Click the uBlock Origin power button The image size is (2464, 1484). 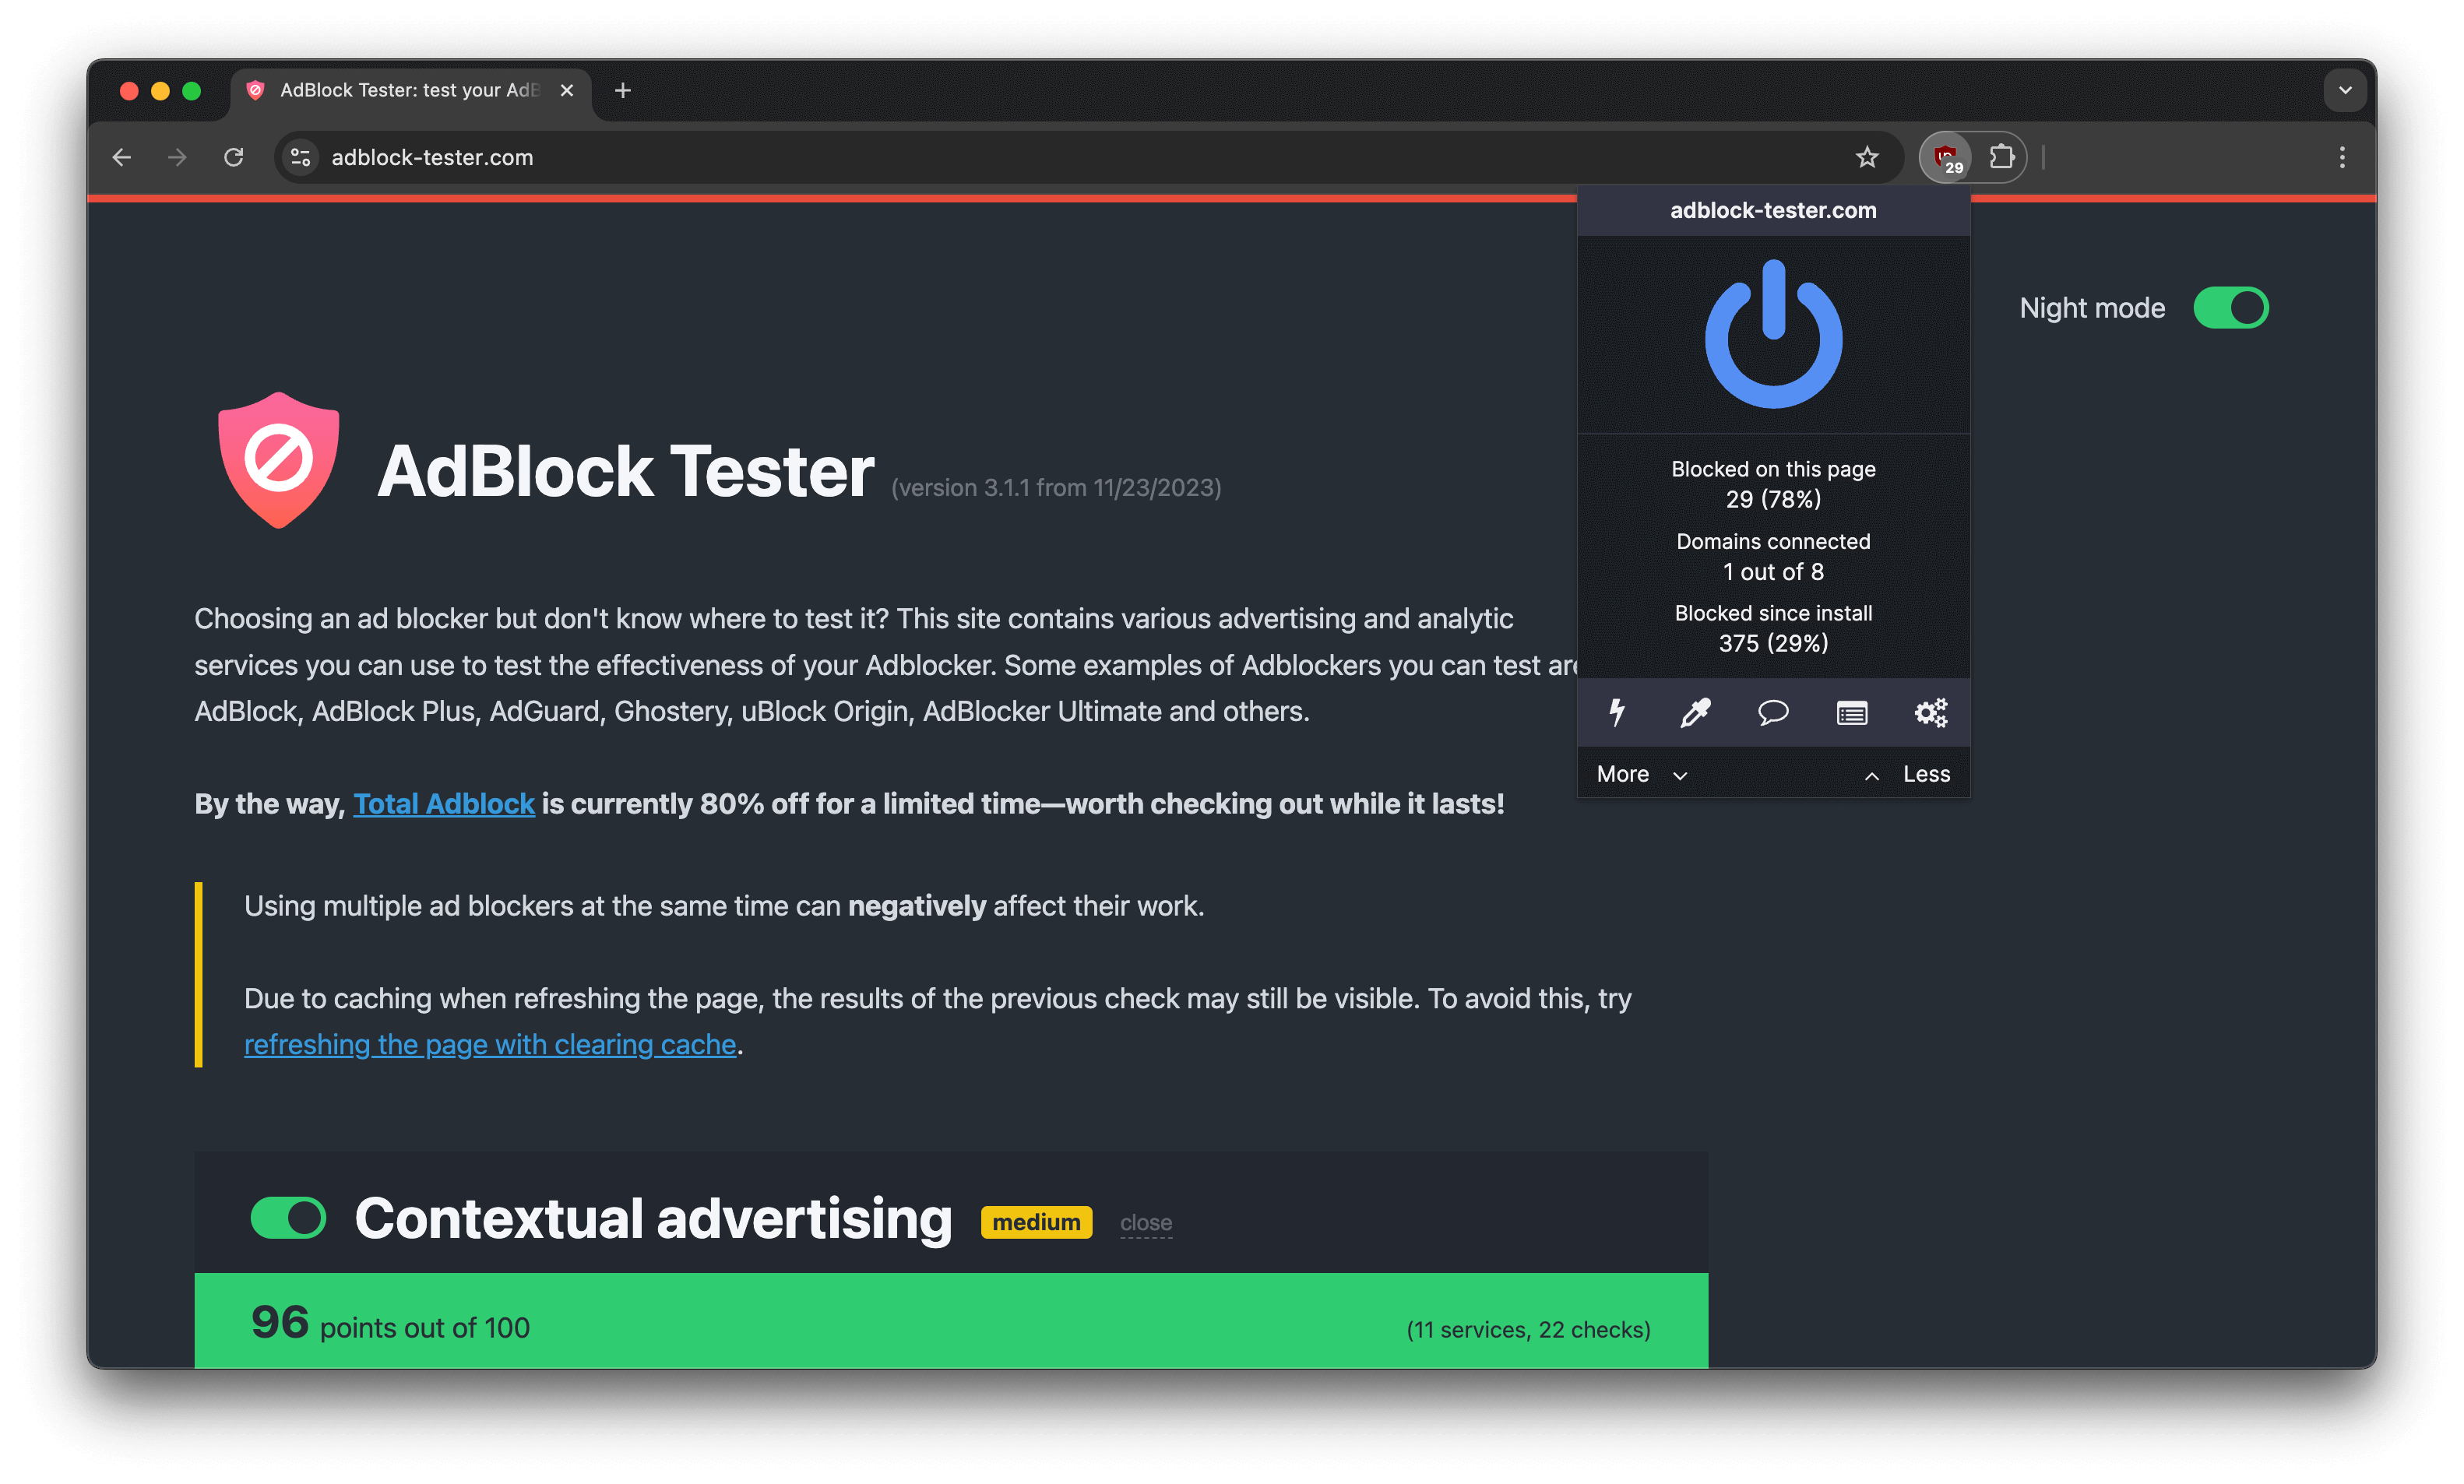1773,334
